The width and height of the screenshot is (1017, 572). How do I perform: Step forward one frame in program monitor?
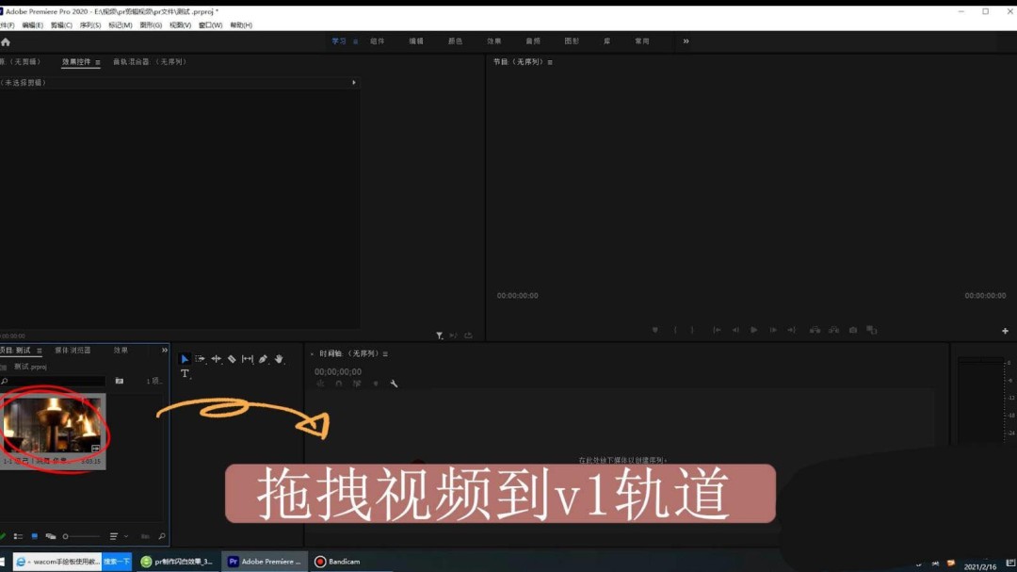pos(773,331)
